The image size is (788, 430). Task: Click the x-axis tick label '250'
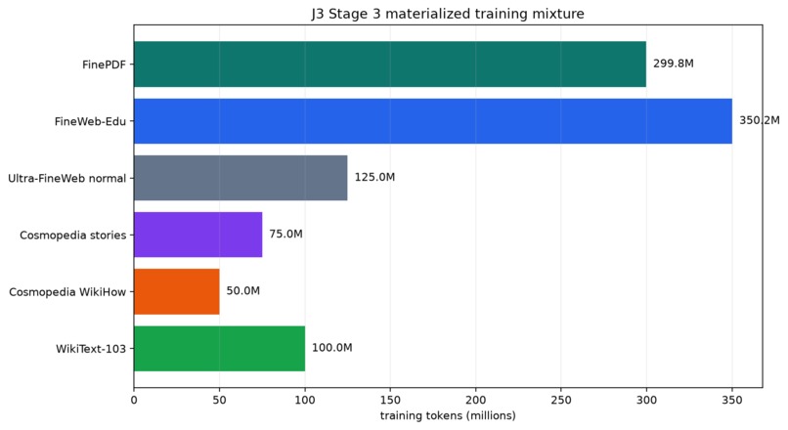(x=561, y=400)
